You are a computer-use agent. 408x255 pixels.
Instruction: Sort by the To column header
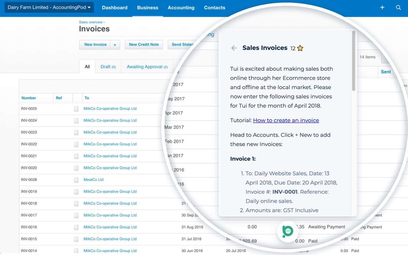87,98
